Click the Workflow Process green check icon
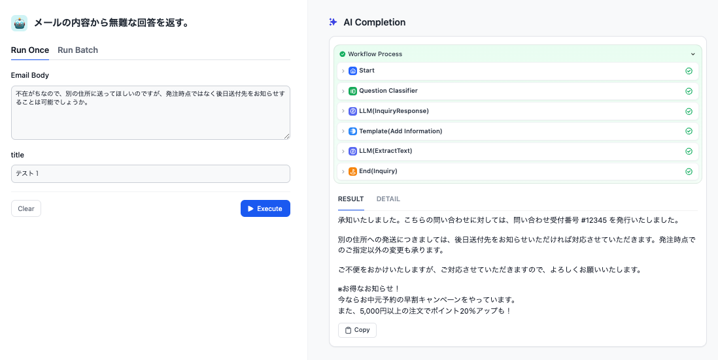The image size is (718, 360). 342,54
